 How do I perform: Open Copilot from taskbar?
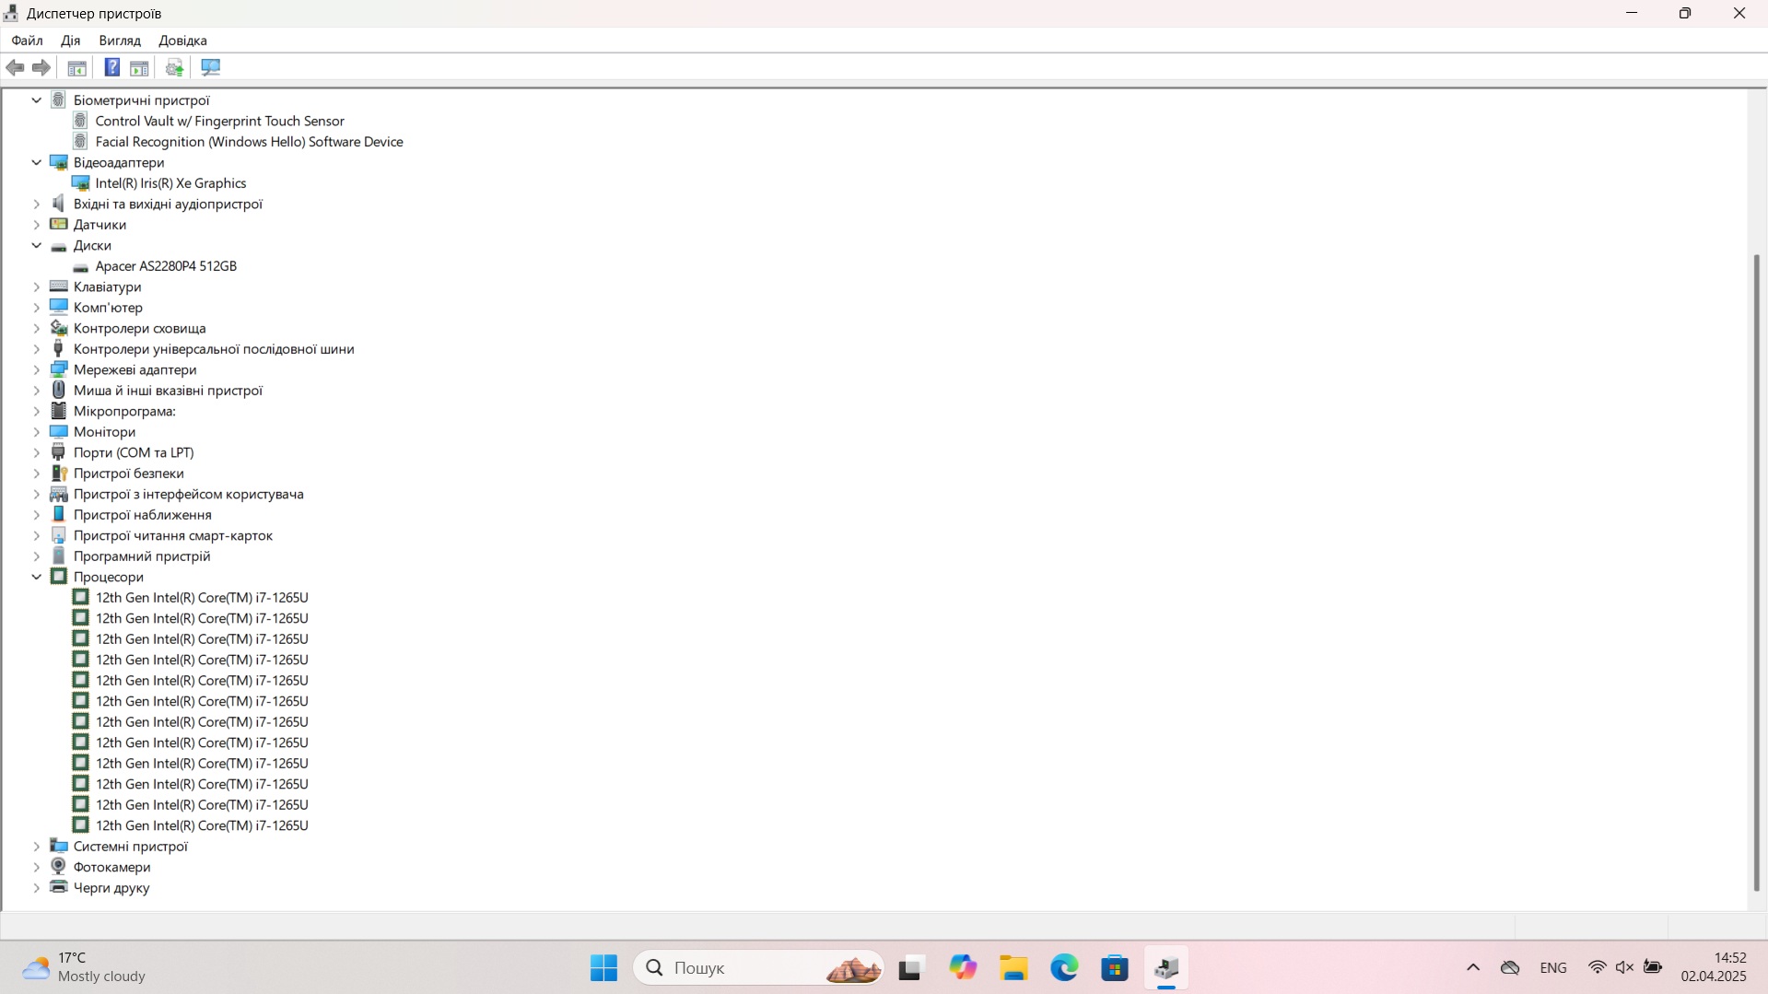tap(963, 967)
